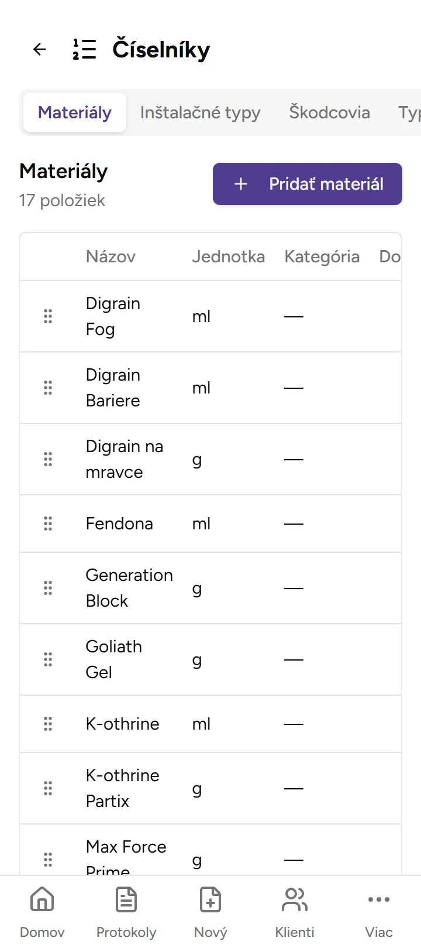Click the Pridať materiál button
This screenshot has width=421, height=951.
pyautogui.click(x=308, y=184)
